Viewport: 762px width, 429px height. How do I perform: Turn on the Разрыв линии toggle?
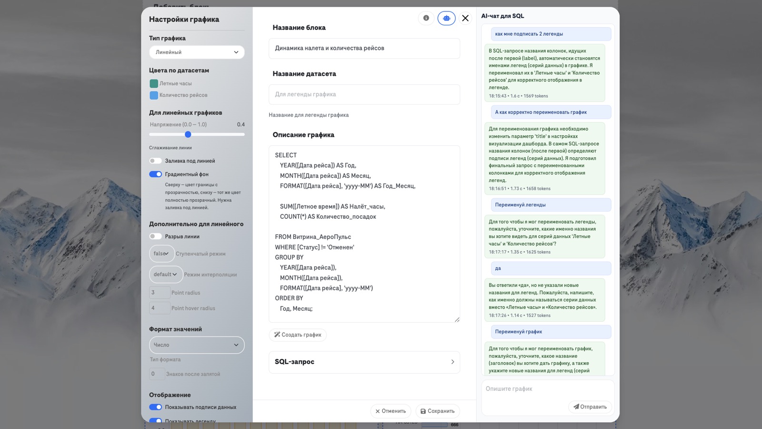[155, 236]
